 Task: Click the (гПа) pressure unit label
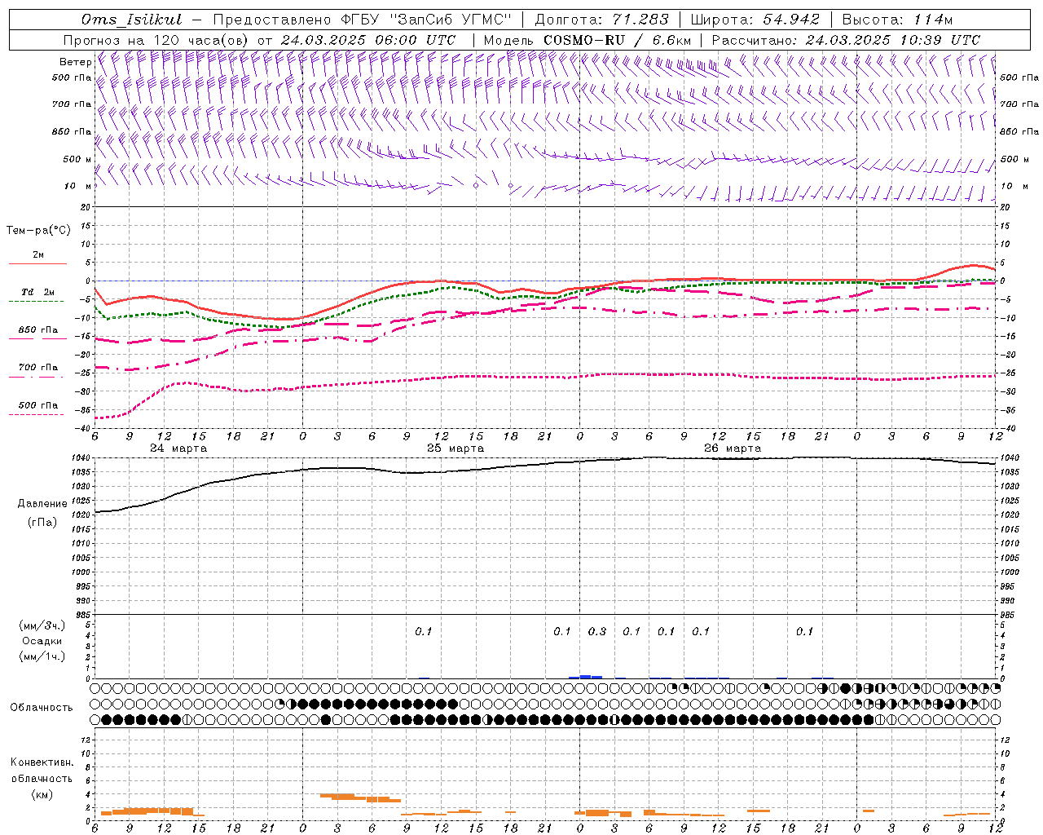[x=42, y=523]
